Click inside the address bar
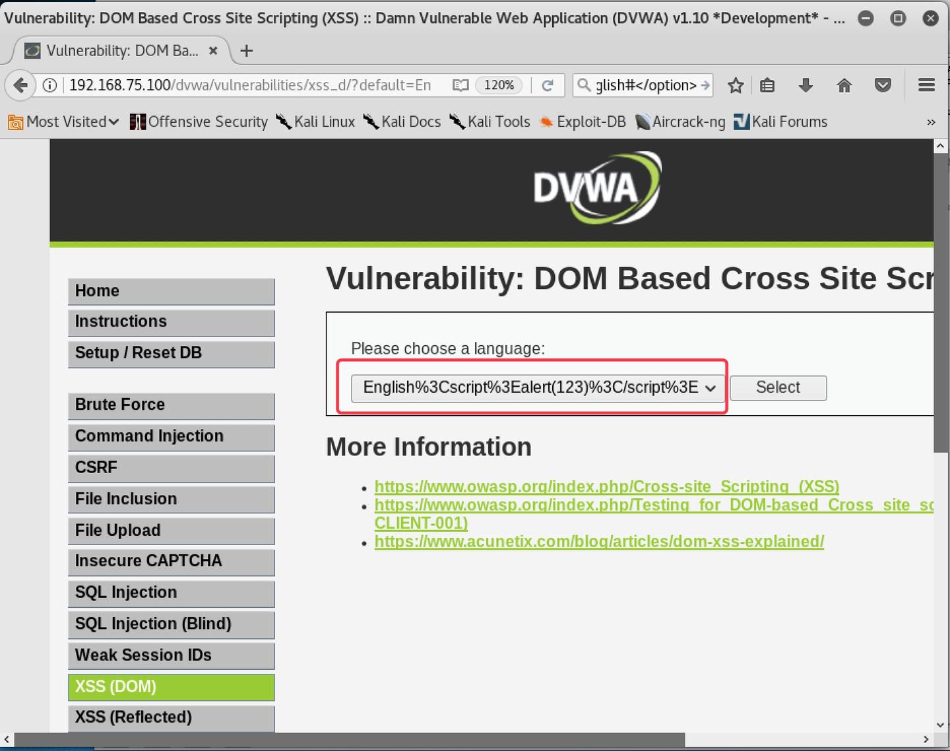Screen dimensions: 950x751 tap(264, 85)
